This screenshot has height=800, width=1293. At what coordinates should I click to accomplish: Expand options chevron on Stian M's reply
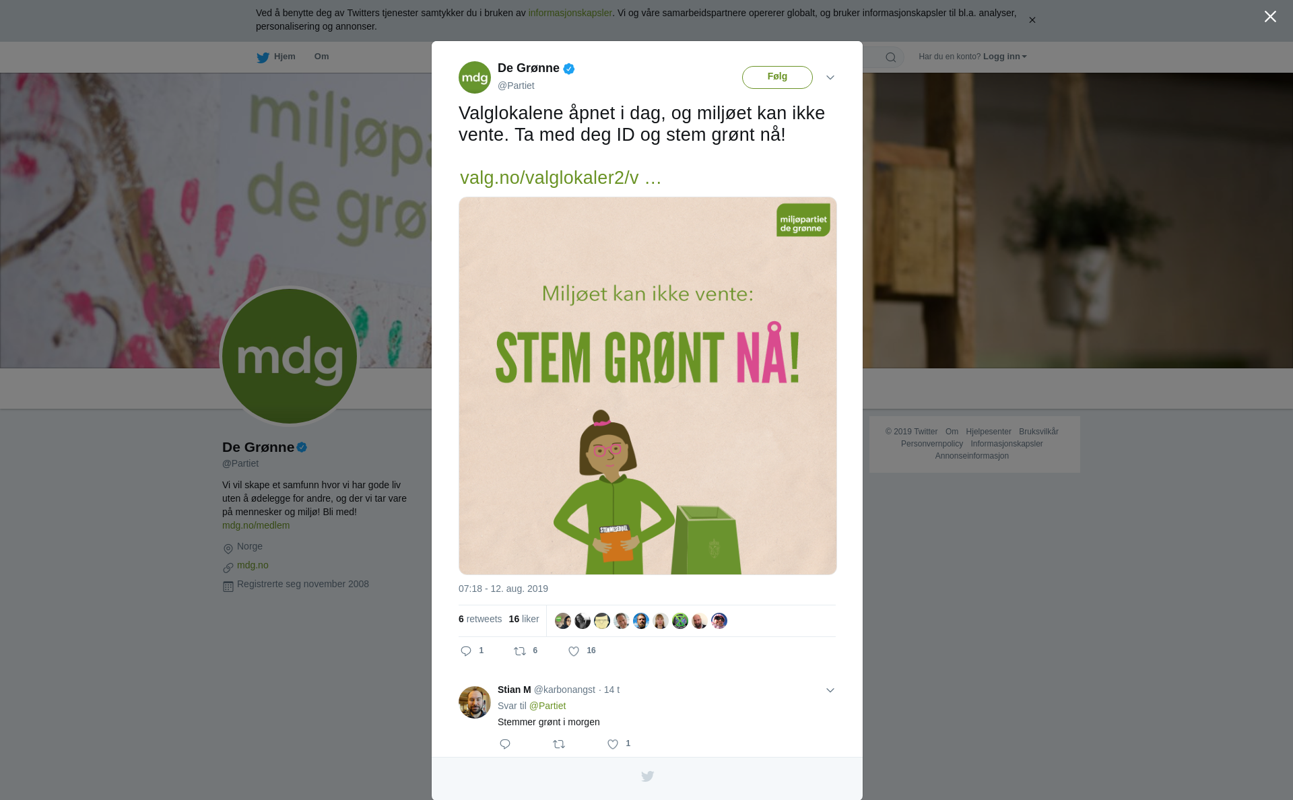830,690
